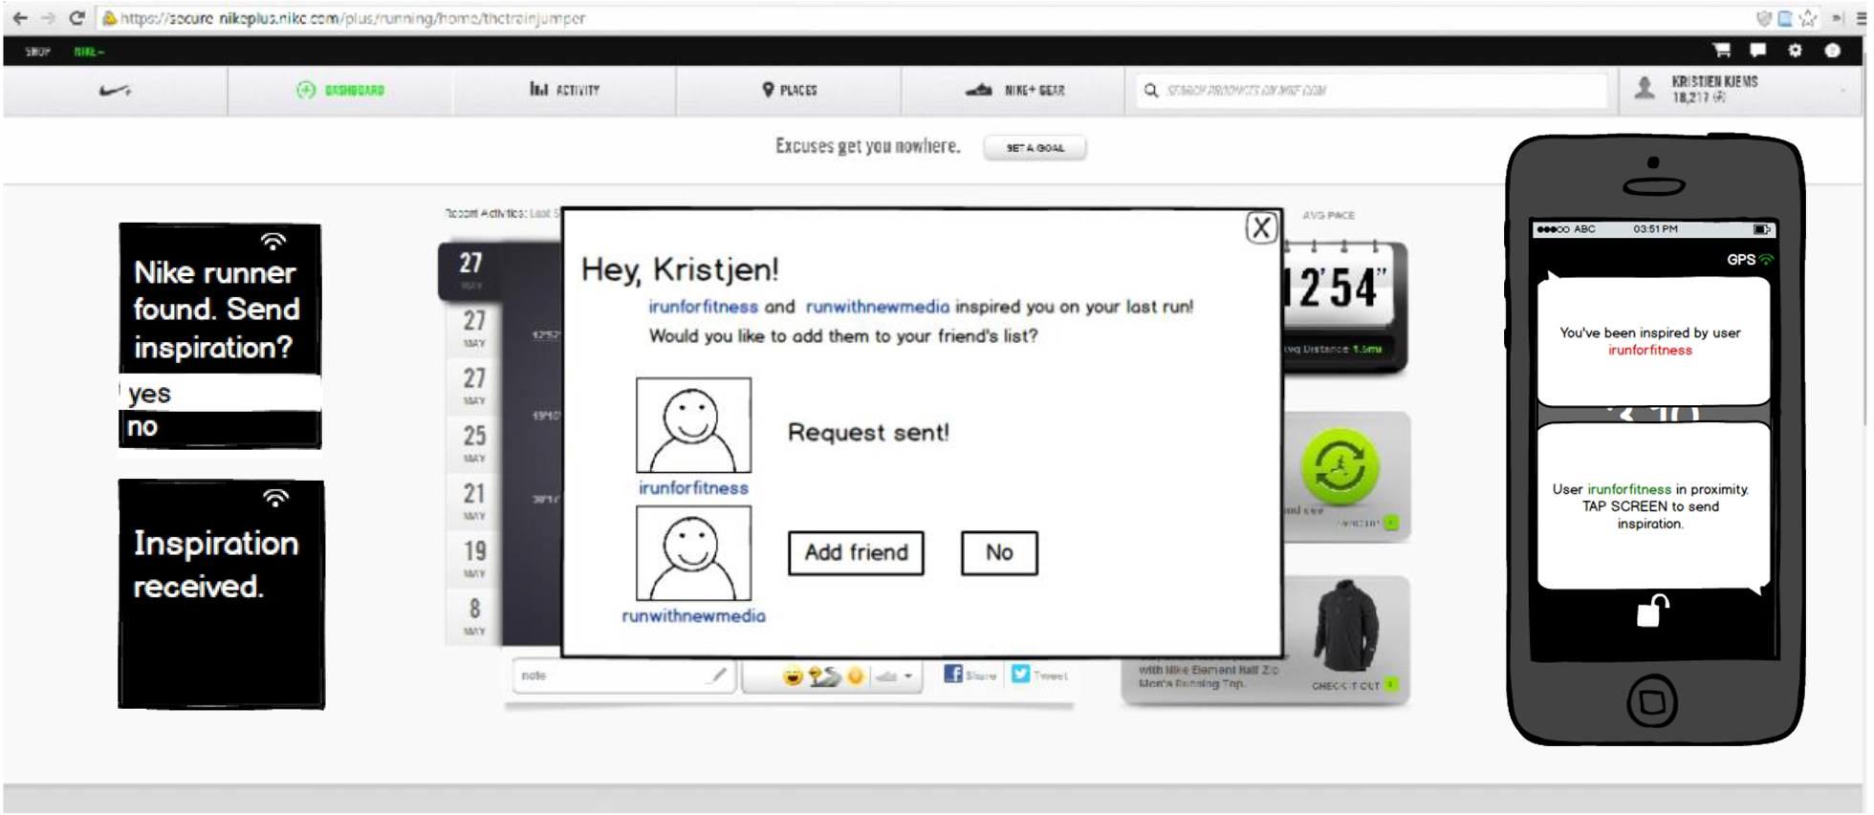Click the search magnifier icon

(x=1151, y=90)
